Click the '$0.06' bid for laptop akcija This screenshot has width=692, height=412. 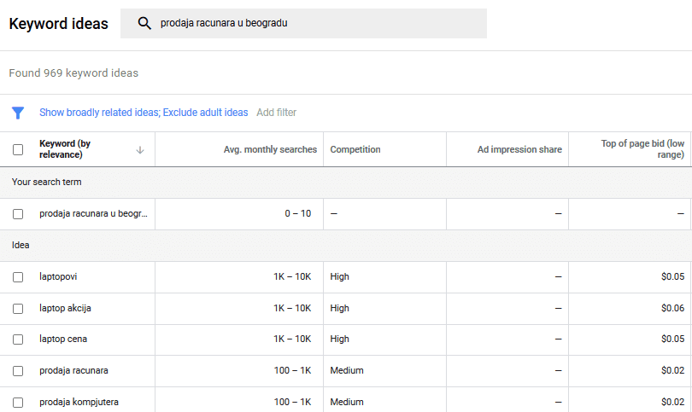tap(672, 308)
